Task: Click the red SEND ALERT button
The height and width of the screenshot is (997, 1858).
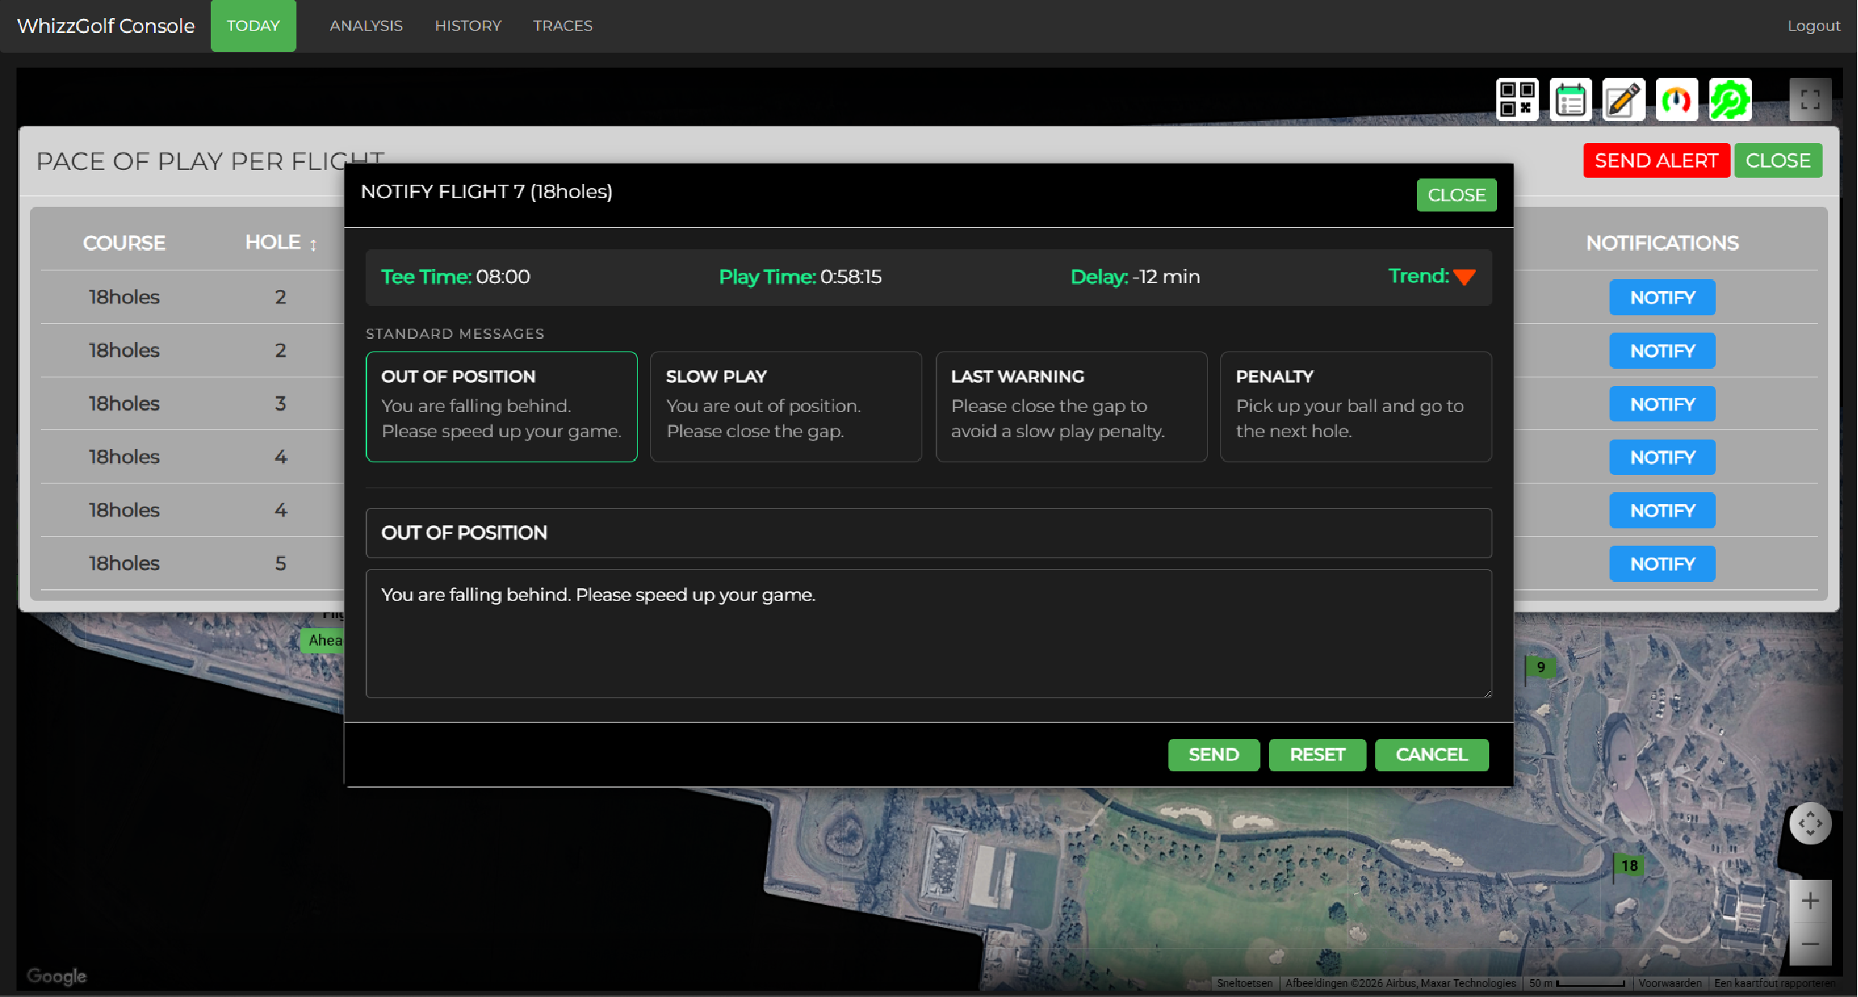Action: (x=1657, y=160)
